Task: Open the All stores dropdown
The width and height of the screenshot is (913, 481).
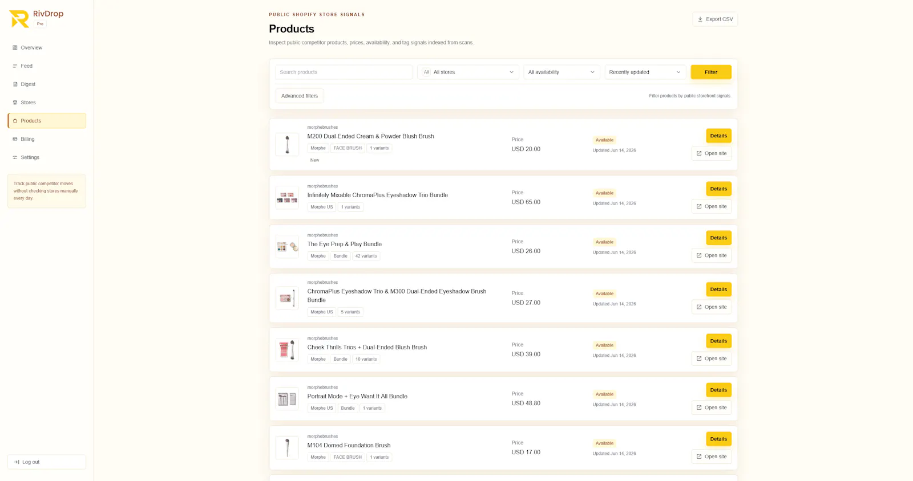Action: click(x=468, y=72)
